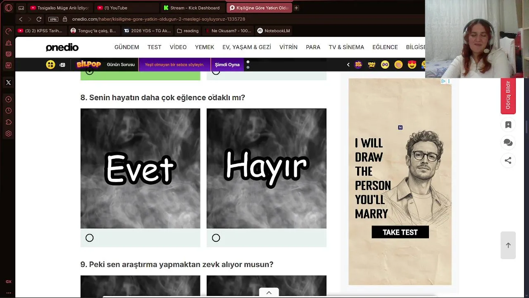Open the extensions cube sidebar icon
The height and width of the screenshot is (298, 529).
click(8, 122)
